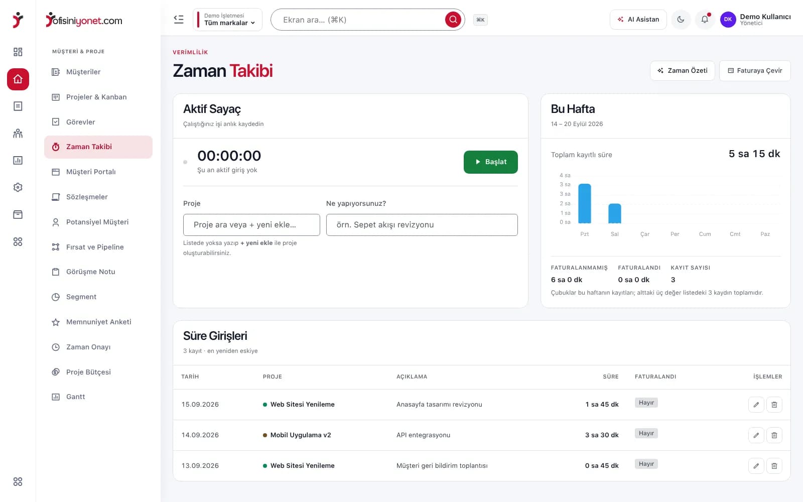
Task: Toggle dark mode with the moon icon
Action: coord(681,20)
